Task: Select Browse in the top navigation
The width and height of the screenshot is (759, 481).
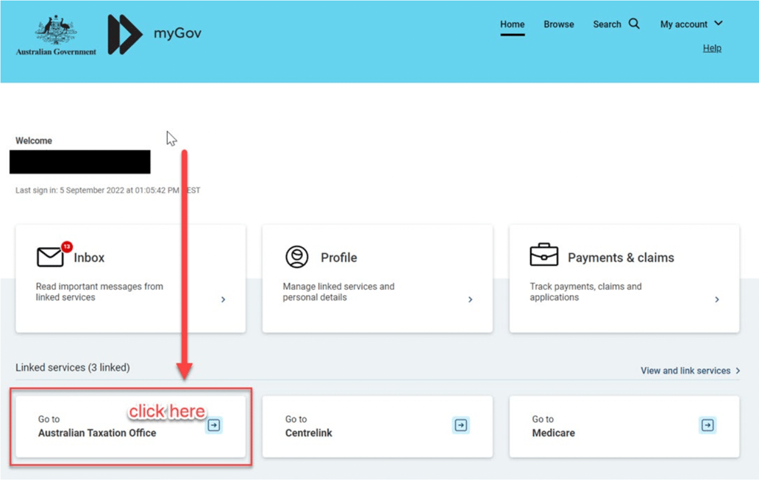Action: click(558, 24)
